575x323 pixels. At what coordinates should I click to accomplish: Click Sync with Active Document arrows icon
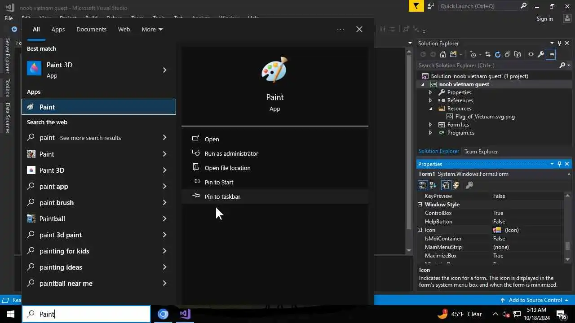coord(488,54)
